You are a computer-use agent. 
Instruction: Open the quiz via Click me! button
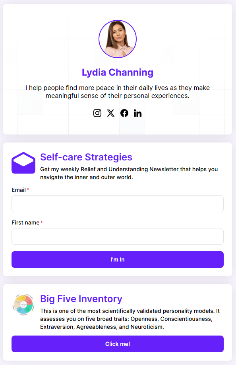click(x=118, y=344)
